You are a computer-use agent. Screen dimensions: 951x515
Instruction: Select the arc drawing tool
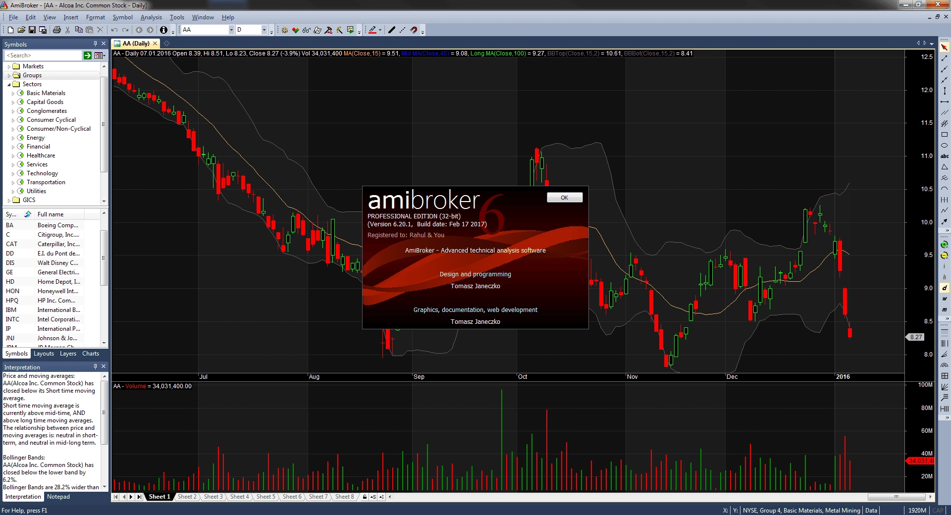[944, 189]
